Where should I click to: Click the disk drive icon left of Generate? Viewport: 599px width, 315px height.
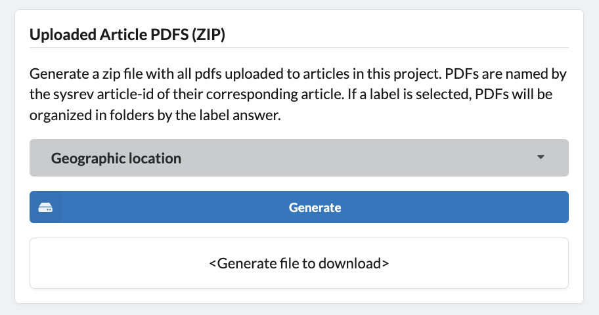click(x=45, y=207)
